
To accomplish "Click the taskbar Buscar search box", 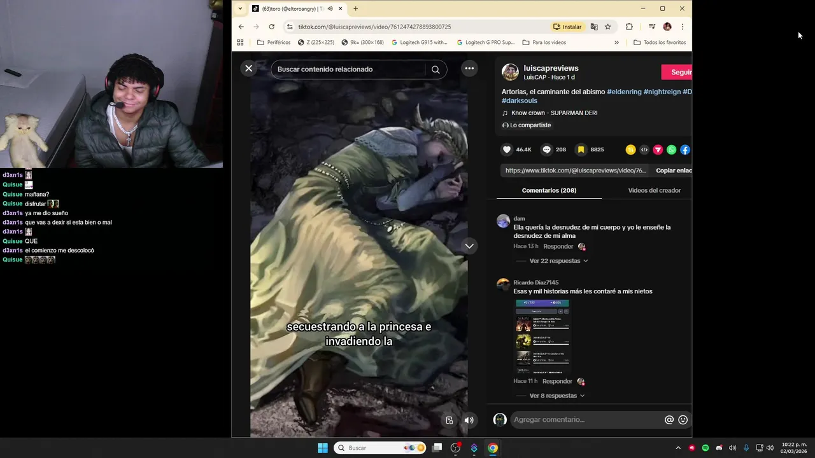I will click(381, 448).
